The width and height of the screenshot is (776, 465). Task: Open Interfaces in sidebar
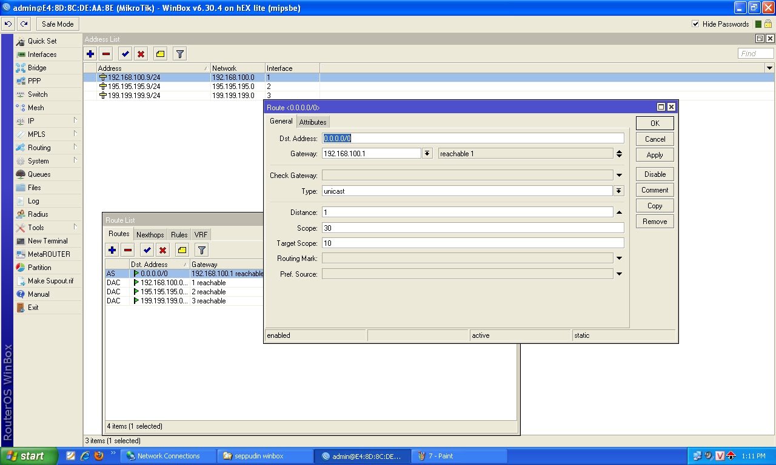(x=48, y=54)
